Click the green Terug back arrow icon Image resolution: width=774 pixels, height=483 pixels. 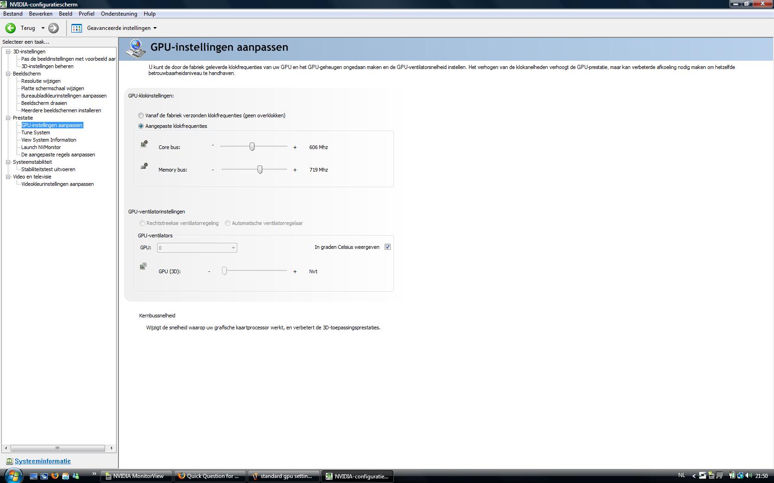(11, 28)
